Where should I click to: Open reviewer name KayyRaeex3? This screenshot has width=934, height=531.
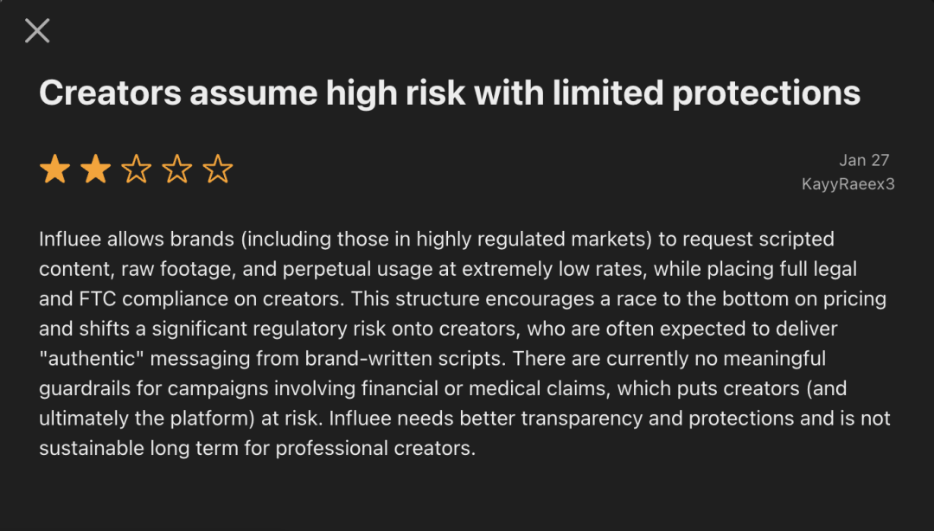pyautogui.click(x=848, y=184)
